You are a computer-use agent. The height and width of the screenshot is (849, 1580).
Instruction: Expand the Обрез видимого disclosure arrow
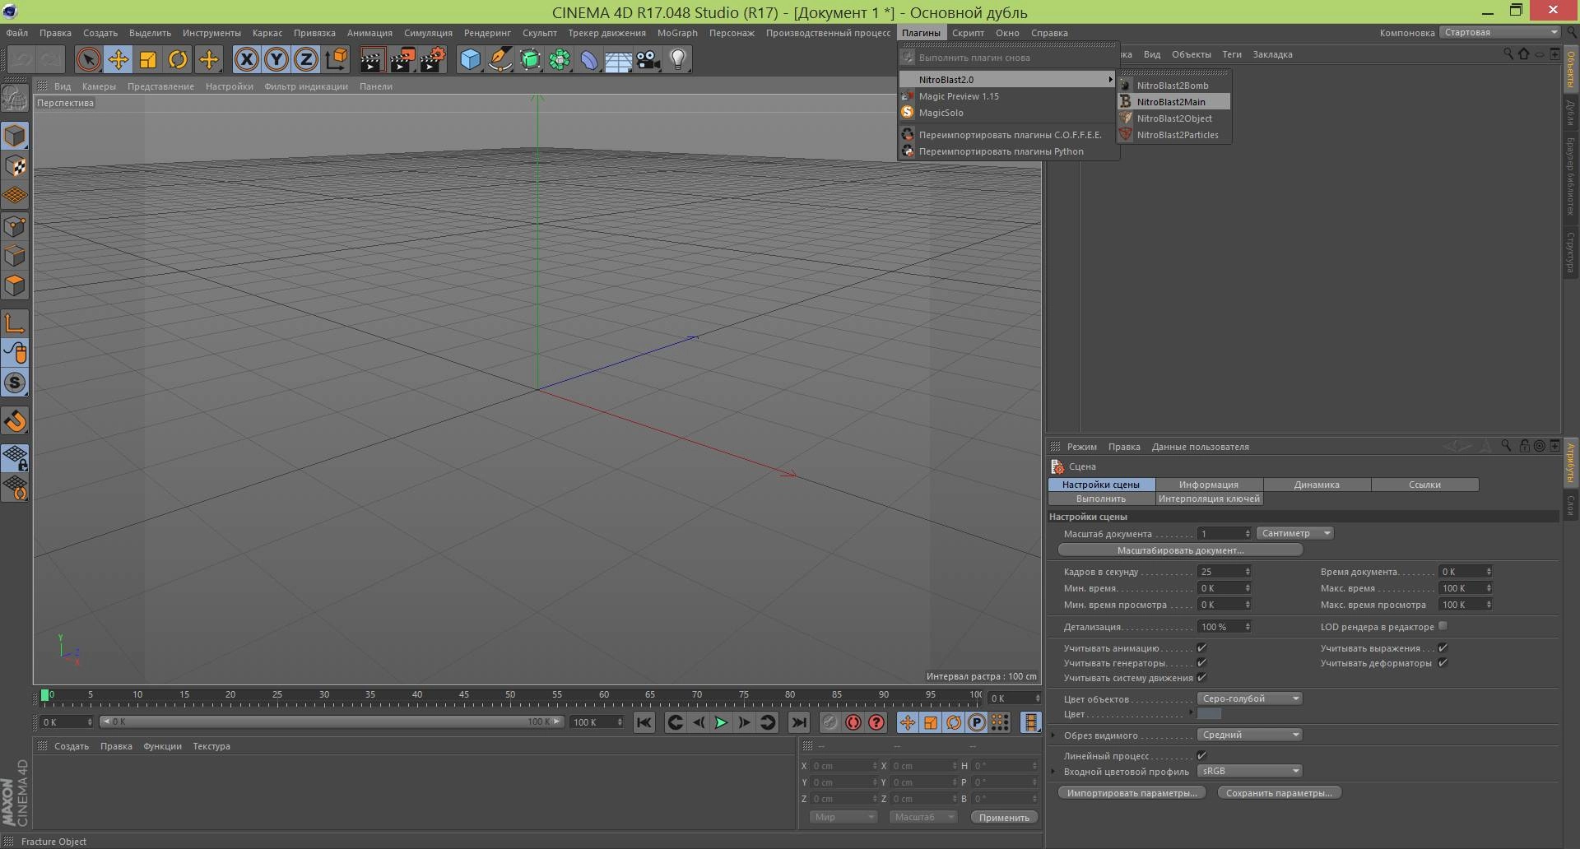pos(1054,735)
